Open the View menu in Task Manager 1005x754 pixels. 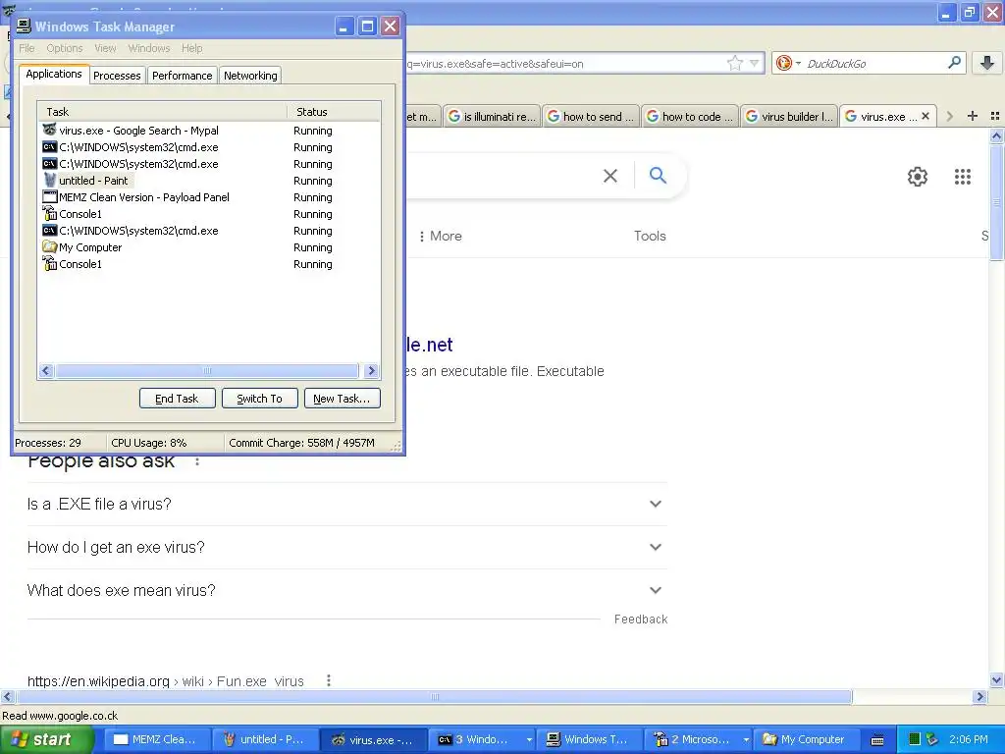pyautogui.click(x=105, y=48)
